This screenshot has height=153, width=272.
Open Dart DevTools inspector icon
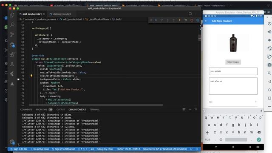point(198,20)
